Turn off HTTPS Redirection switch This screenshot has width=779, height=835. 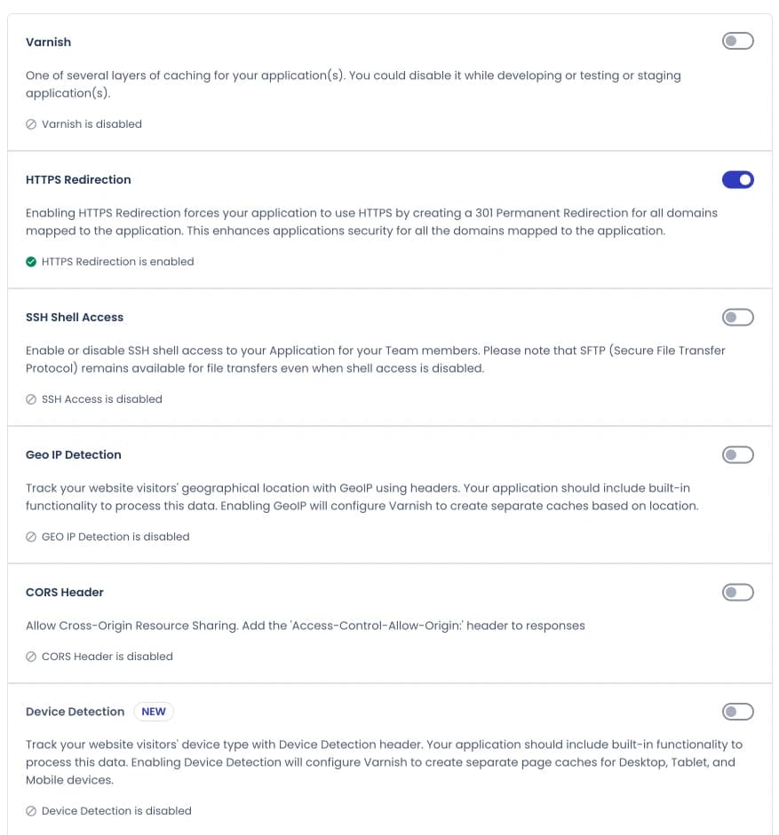click(x=737, y=180)
